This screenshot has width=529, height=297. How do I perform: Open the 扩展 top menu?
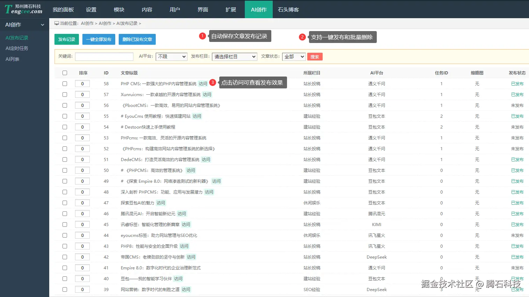point(231,10)
